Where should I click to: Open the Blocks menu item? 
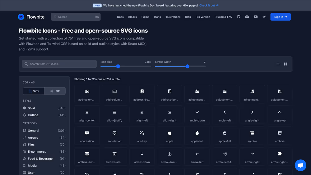click(x=132, y=17)
